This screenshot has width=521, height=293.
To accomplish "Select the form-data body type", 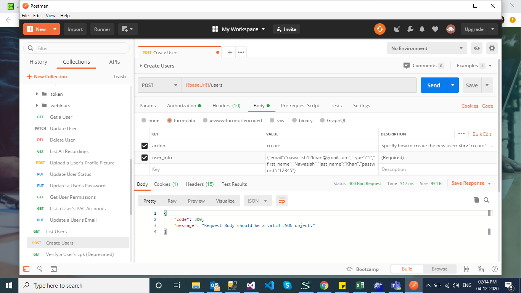I will pyautogui.click(x=170, y=120).
